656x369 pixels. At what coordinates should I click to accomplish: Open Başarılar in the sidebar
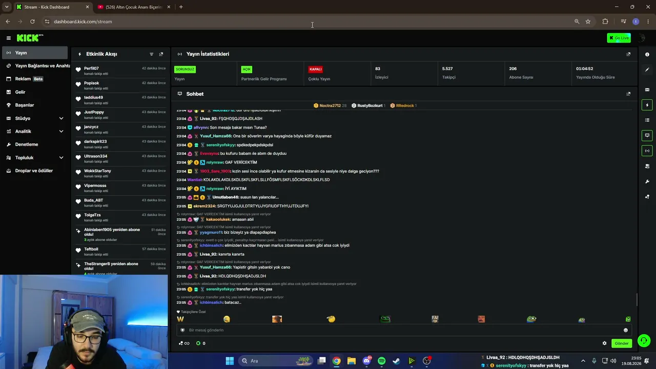click(x=34, y=105)
